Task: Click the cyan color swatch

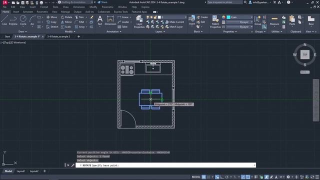Action: click(x=228, y=17)
